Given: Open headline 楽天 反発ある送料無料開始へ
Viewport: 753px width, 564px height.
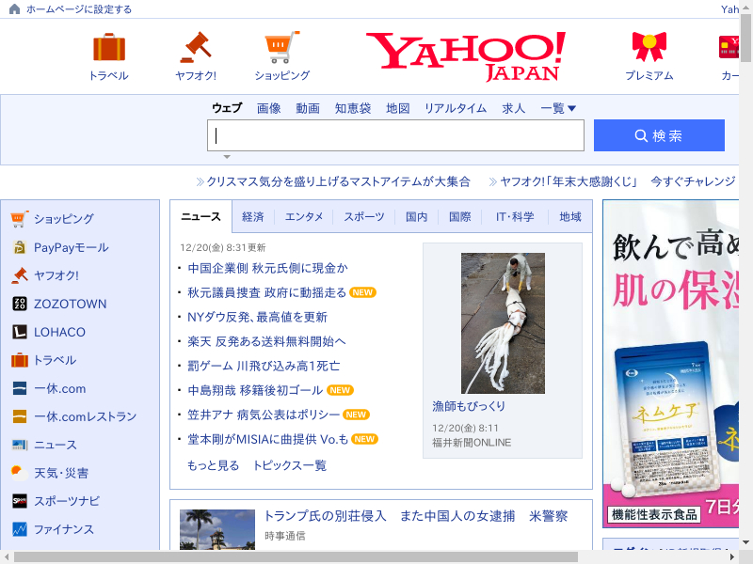Looking at the screenshot, I should [266, 341].
